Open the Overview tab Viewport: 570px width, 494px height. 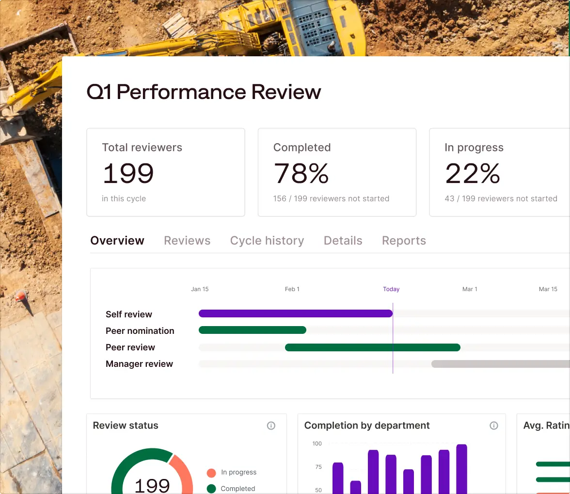pos(117,240)
